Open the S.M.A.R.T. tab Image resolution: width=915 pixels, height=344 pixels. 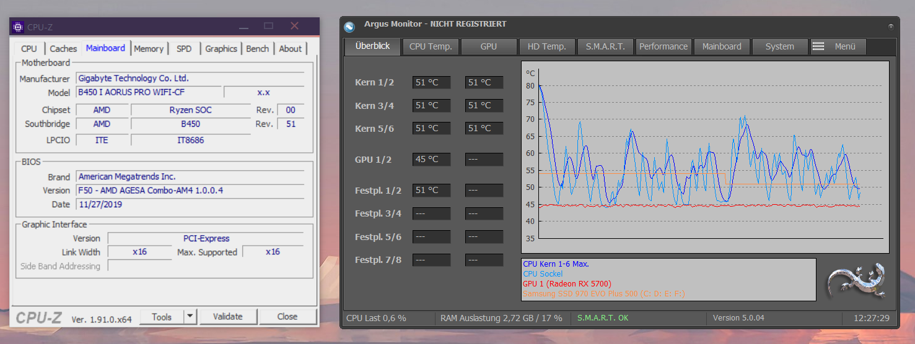click(605, 46)
